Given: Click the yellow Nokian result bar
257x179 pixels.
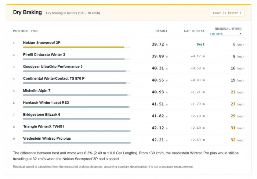Looking at the screenshot, I should (x=73, y=47).
